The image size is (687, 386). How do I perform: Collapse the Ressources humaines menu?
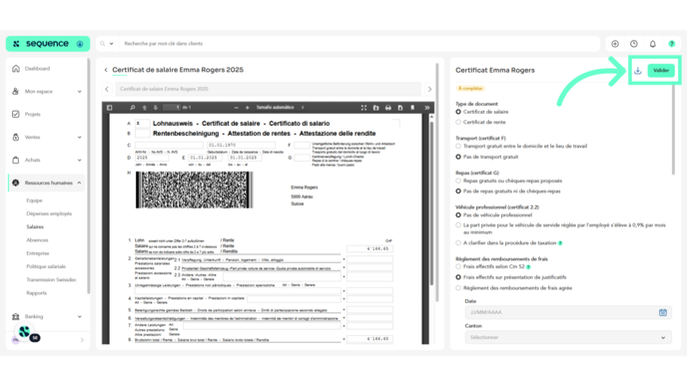tap(79, 183)
